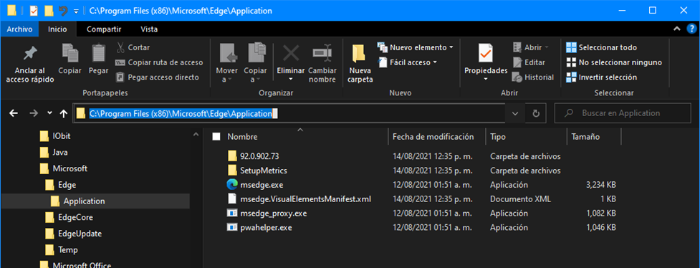
Task: Expand the Eliminar dropdown arrow
Action: [x=291, y=80]
